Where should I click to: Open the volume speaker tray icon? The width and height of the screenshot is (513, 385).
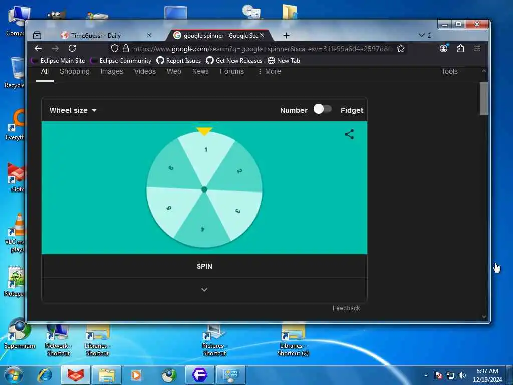(x=462, y=375)
